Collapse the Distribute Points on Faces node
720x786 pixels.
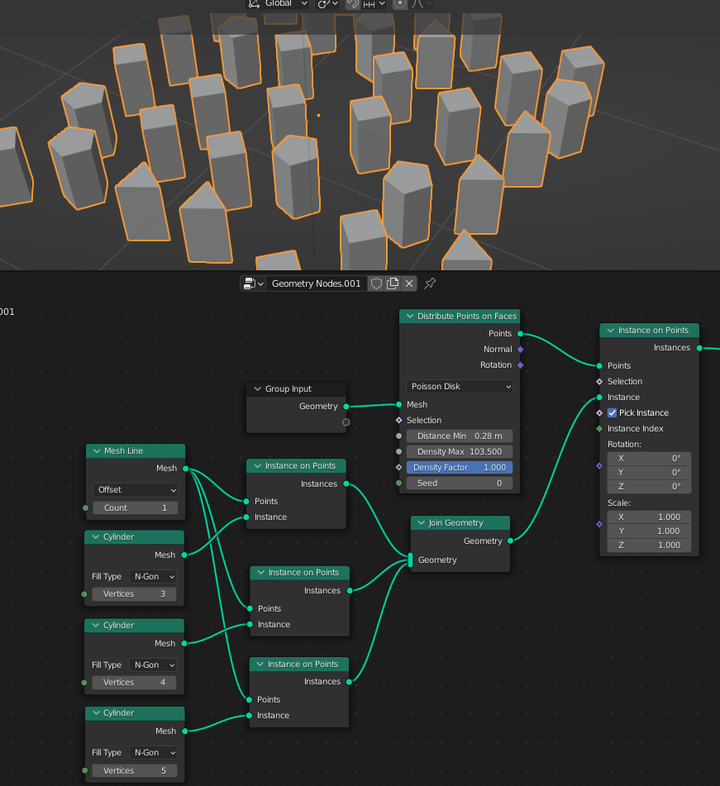(410, 317)
